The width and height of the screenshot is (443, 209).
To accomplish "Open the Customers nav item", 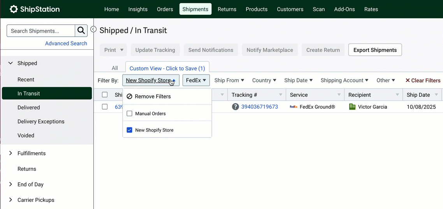I will point(290,9).
